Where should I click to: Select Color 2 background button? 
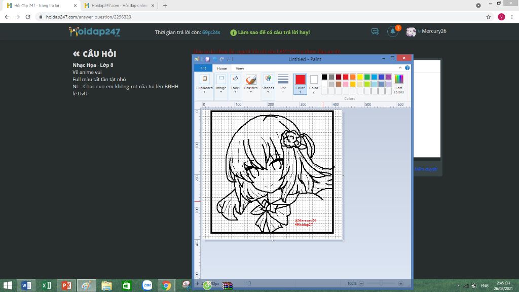[x=313, y=84]
